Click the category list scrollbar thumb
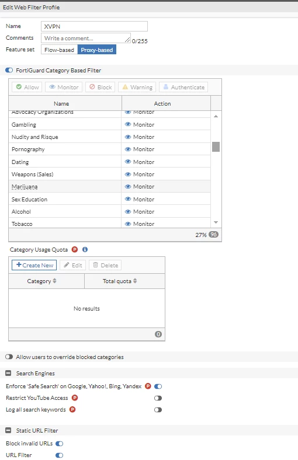The width and height of the screenshot is (298, 460). point(216,147)
